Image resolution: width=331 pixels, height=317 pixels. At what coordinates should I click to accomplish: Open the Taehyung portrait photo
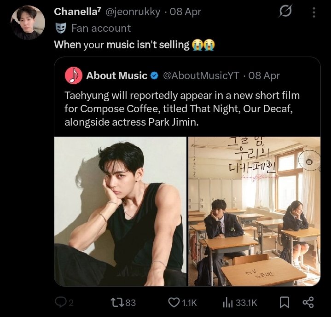coord(120,211)
